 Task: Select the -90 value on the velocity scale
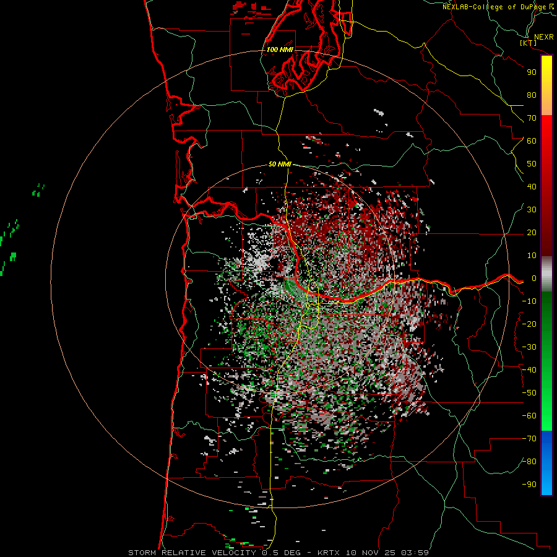529,485
